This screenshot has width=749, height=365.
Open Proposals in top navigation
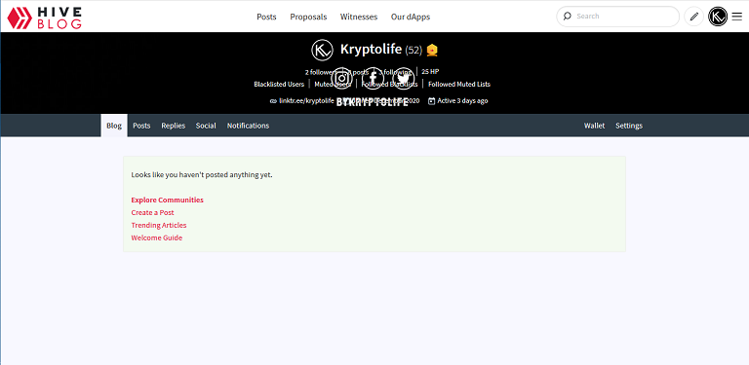pos(308,17)
